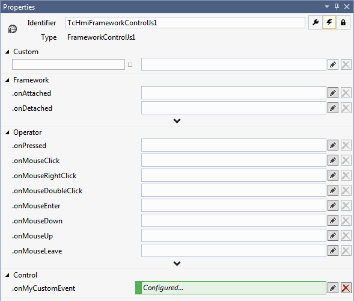Click the green handle on .onMyCustomEvent
Image resolution: width=354 pixels, height=301 pixels.
(x=138, y=288)
